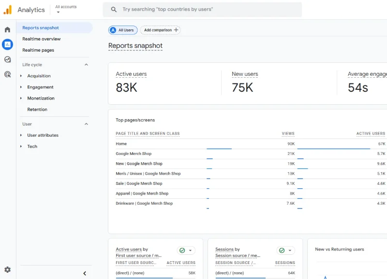Select the Reports bar-chart icon
Image resolution: width=387 pixels, height=279 pixels.
click(7, 44)
